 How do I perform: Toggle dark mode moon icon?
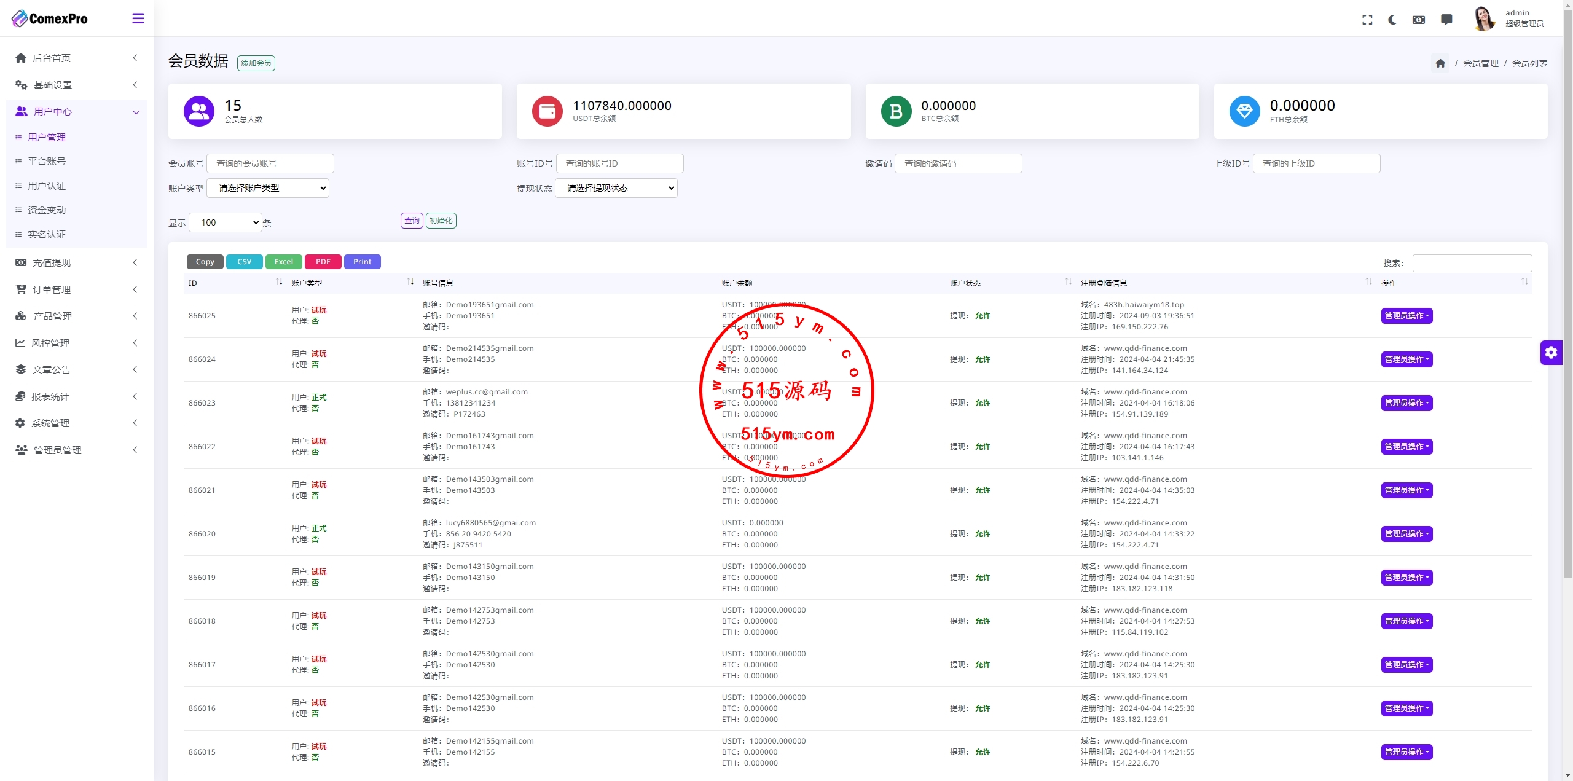pos(1392,20)
